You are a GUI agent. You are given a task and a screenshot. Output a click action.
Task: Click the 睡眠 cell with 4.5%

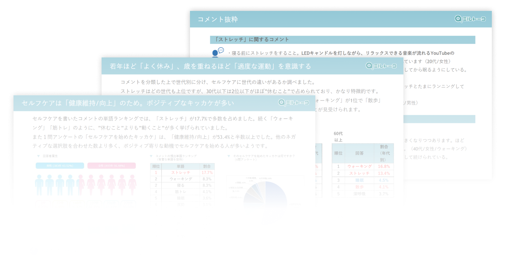click(359, 180)
